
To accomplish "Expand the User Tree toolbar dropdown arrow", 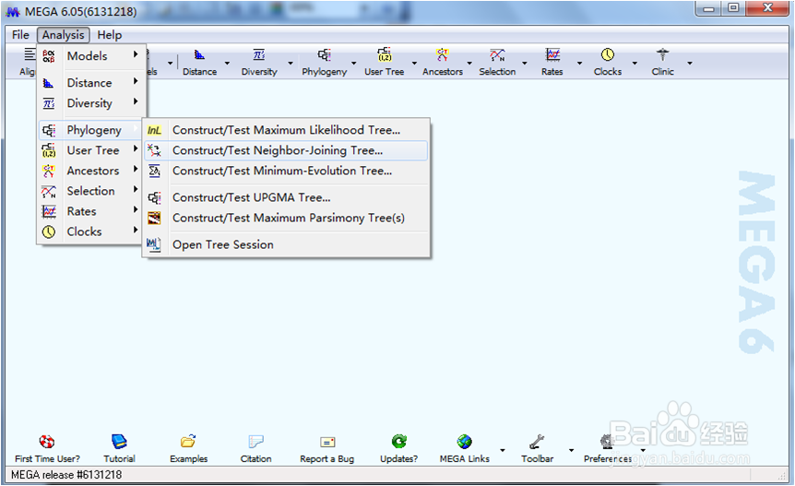I will [x=414, y=64].
